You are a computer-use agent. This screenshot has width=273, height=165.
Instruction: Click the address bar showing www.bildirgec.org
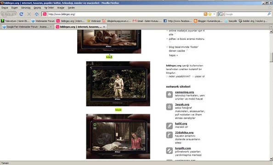[x=125, y=14]
